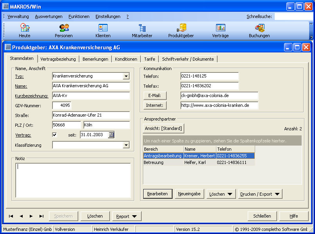315x234 pixels.
Task: Switch to the Vertragsbeziehung tab
Action: coord(58,59)
